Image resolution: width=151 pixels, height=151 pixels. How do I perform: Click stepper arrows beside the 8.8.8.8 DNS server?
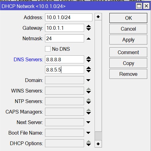coord(88,59)
